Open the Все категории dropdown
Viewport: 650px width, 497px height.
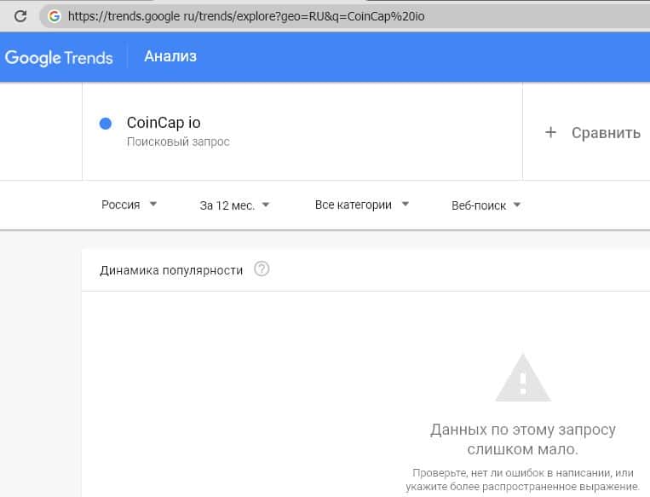[362, 205]
